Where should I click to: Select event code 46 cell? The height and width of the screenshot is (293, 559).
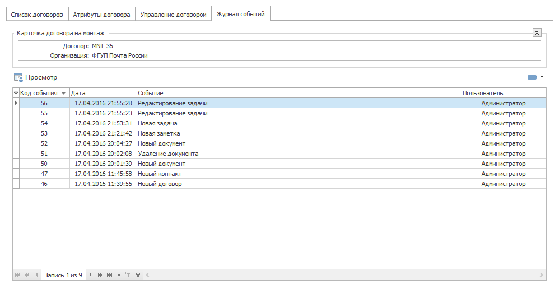(x=44, y=184)
